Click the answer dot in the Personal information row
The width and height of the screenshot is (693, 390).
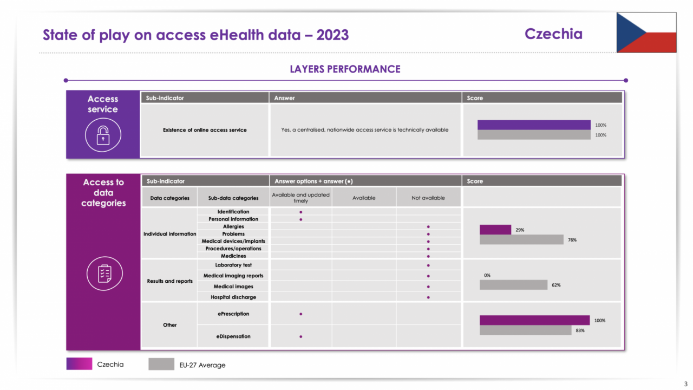[x=300, y=219]
